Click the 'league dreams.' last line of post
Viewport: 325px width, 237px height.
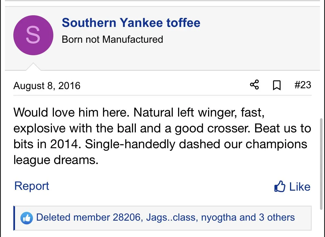tap(56, 160)
